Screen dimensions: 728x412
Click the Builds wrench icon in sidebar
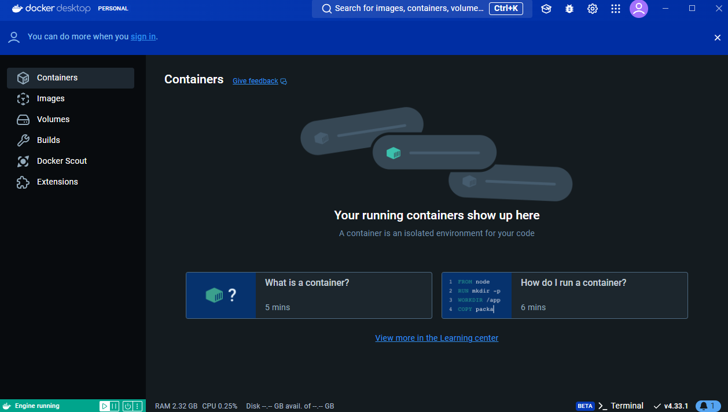point(23,141)
